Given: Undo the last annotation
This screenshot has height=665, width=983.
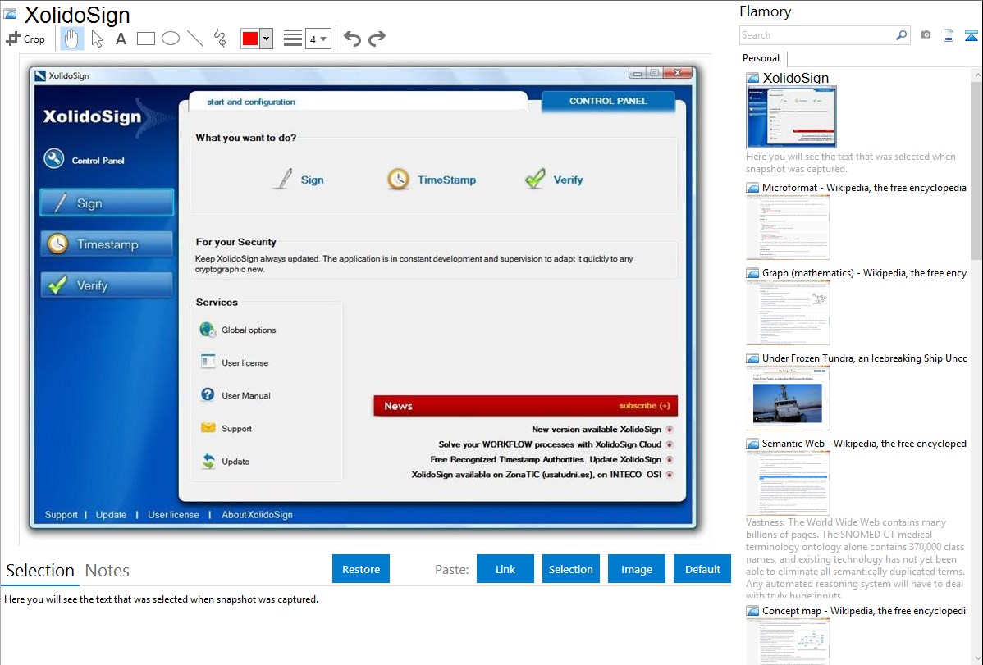Looking at the screenshot, I should point(352,39).
